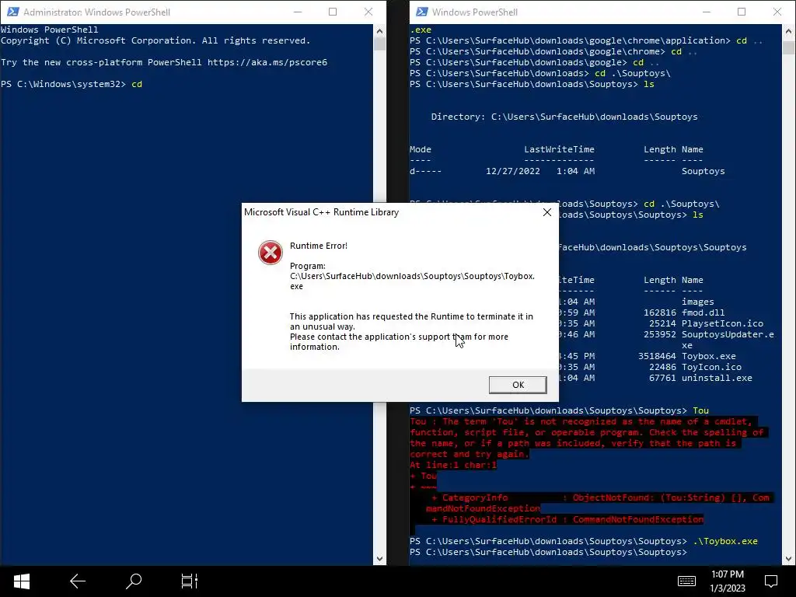Click the 'CommandNotFoundException' FullyQualifiedErrorId text
Viewport: 796px width, 597px height.
[638, 519]
